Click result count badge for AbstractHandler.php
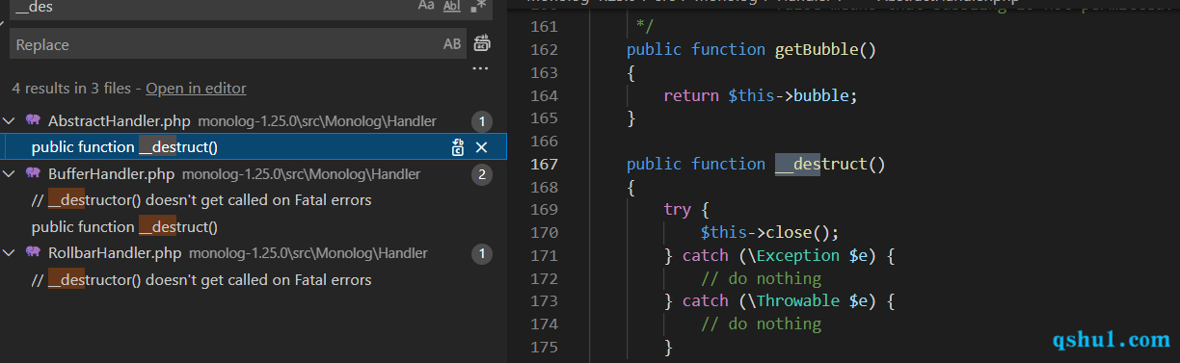The image size is (1180, 363). (482, 121)
